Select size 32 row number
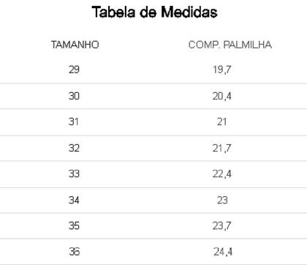The width and height of the screenshot is (307, 265). pos(74,148)
